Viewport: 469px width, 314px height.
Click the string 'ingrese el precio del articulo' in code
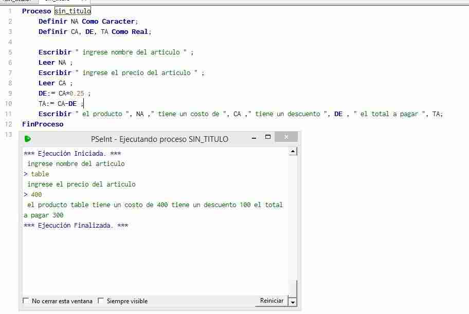136,73
